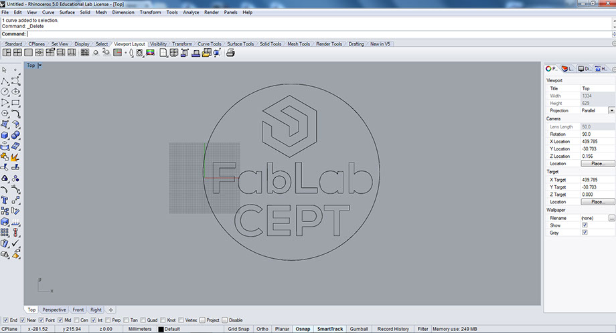616x333 pixels.
Task: Toggle Osnap in status bar
Action: click(x=303, y=329)
